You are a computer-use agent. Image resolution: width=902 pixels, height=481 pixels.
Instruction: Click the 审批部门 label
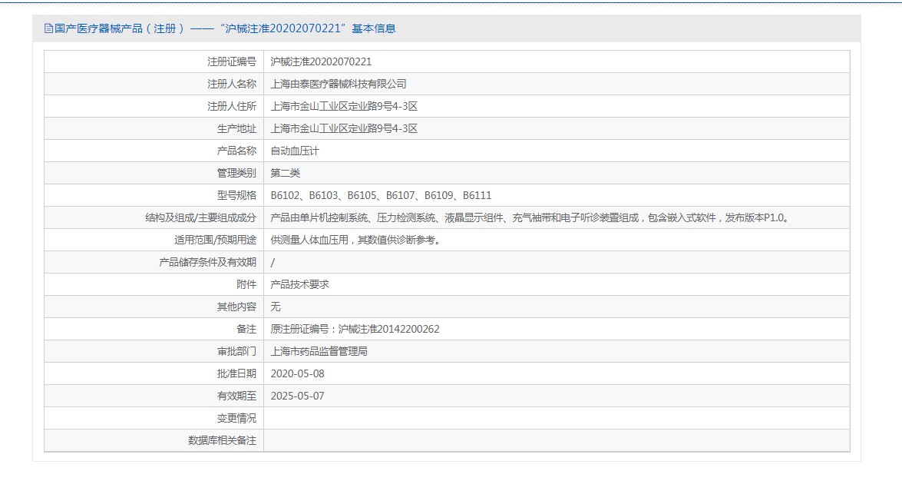coord(236,351)
